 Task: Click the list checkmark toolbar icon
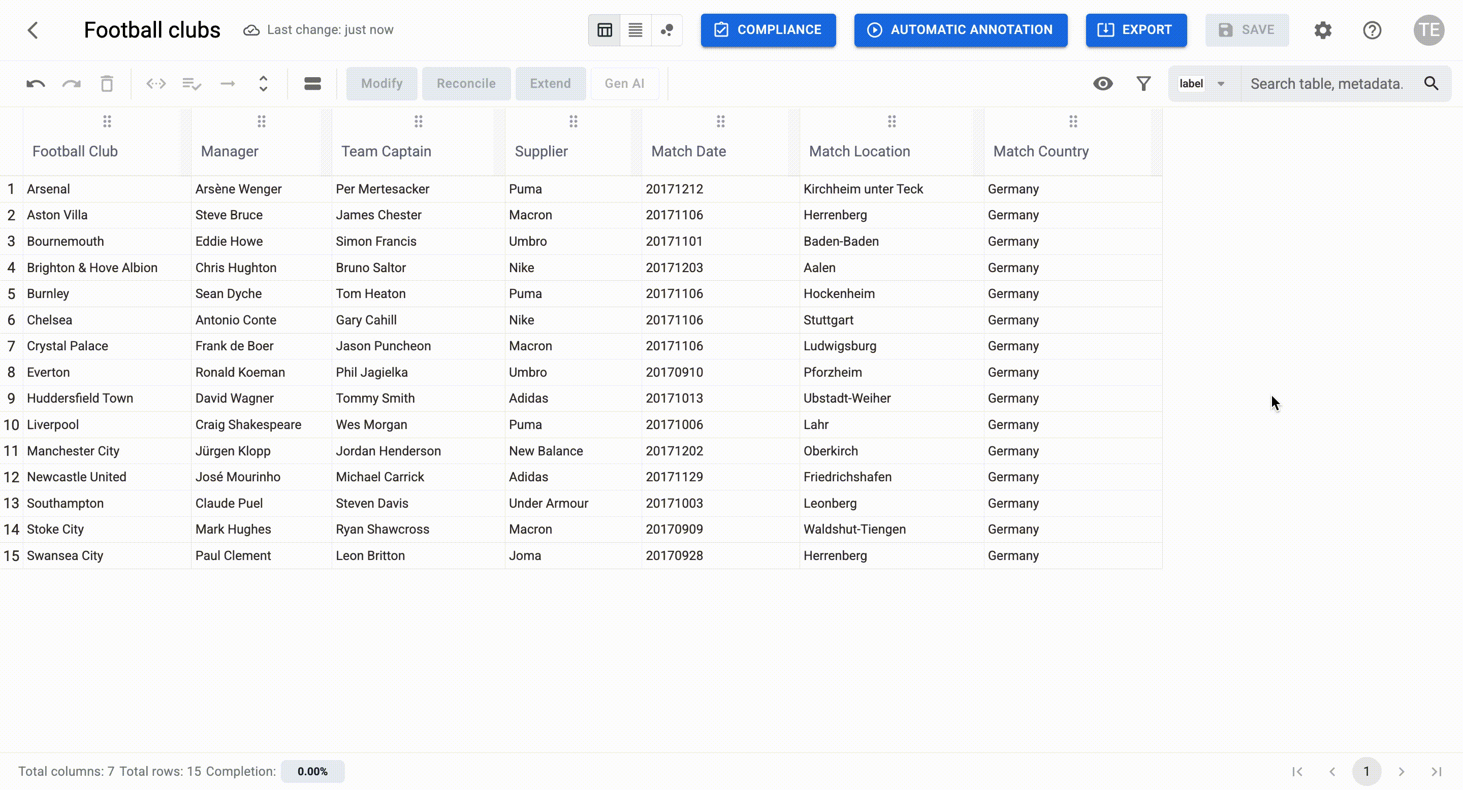pos(192,84)
